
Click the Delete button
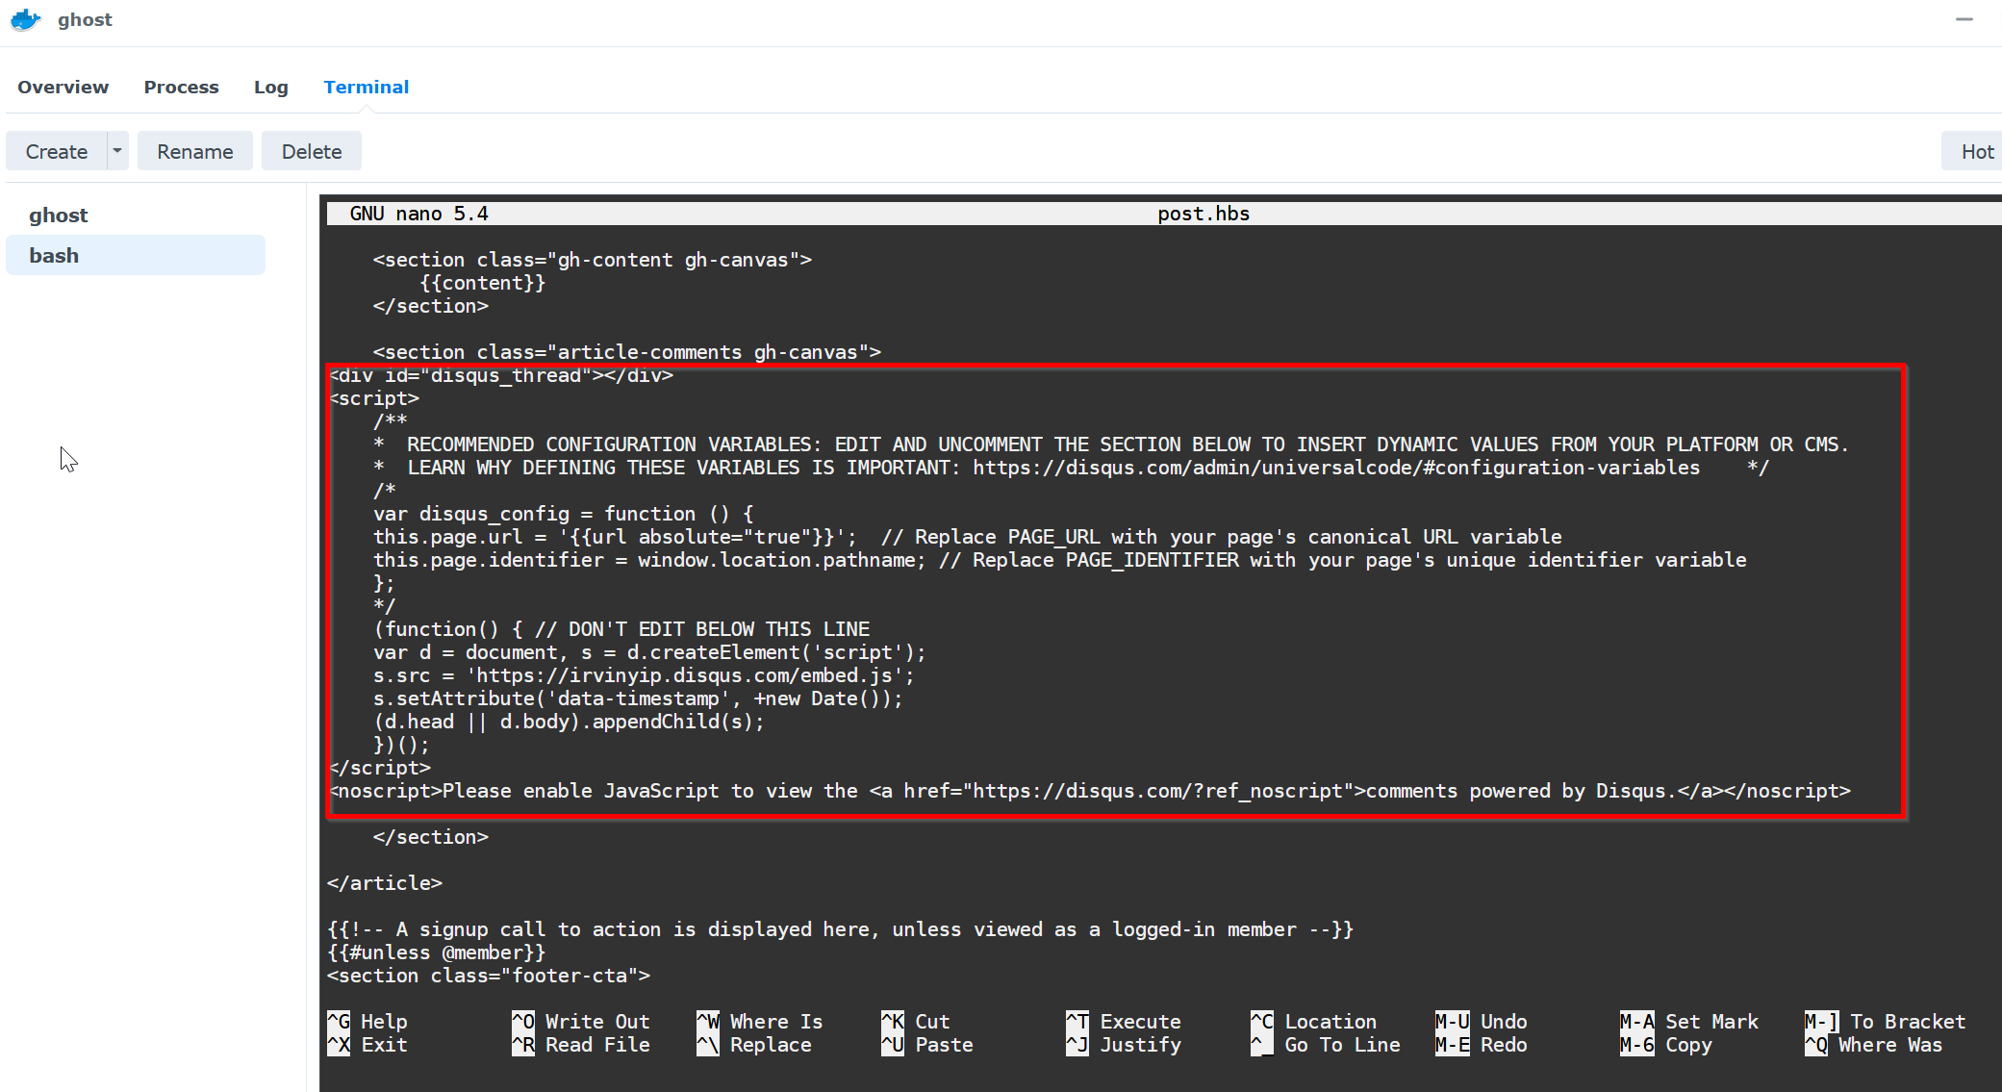pos(312,151)
